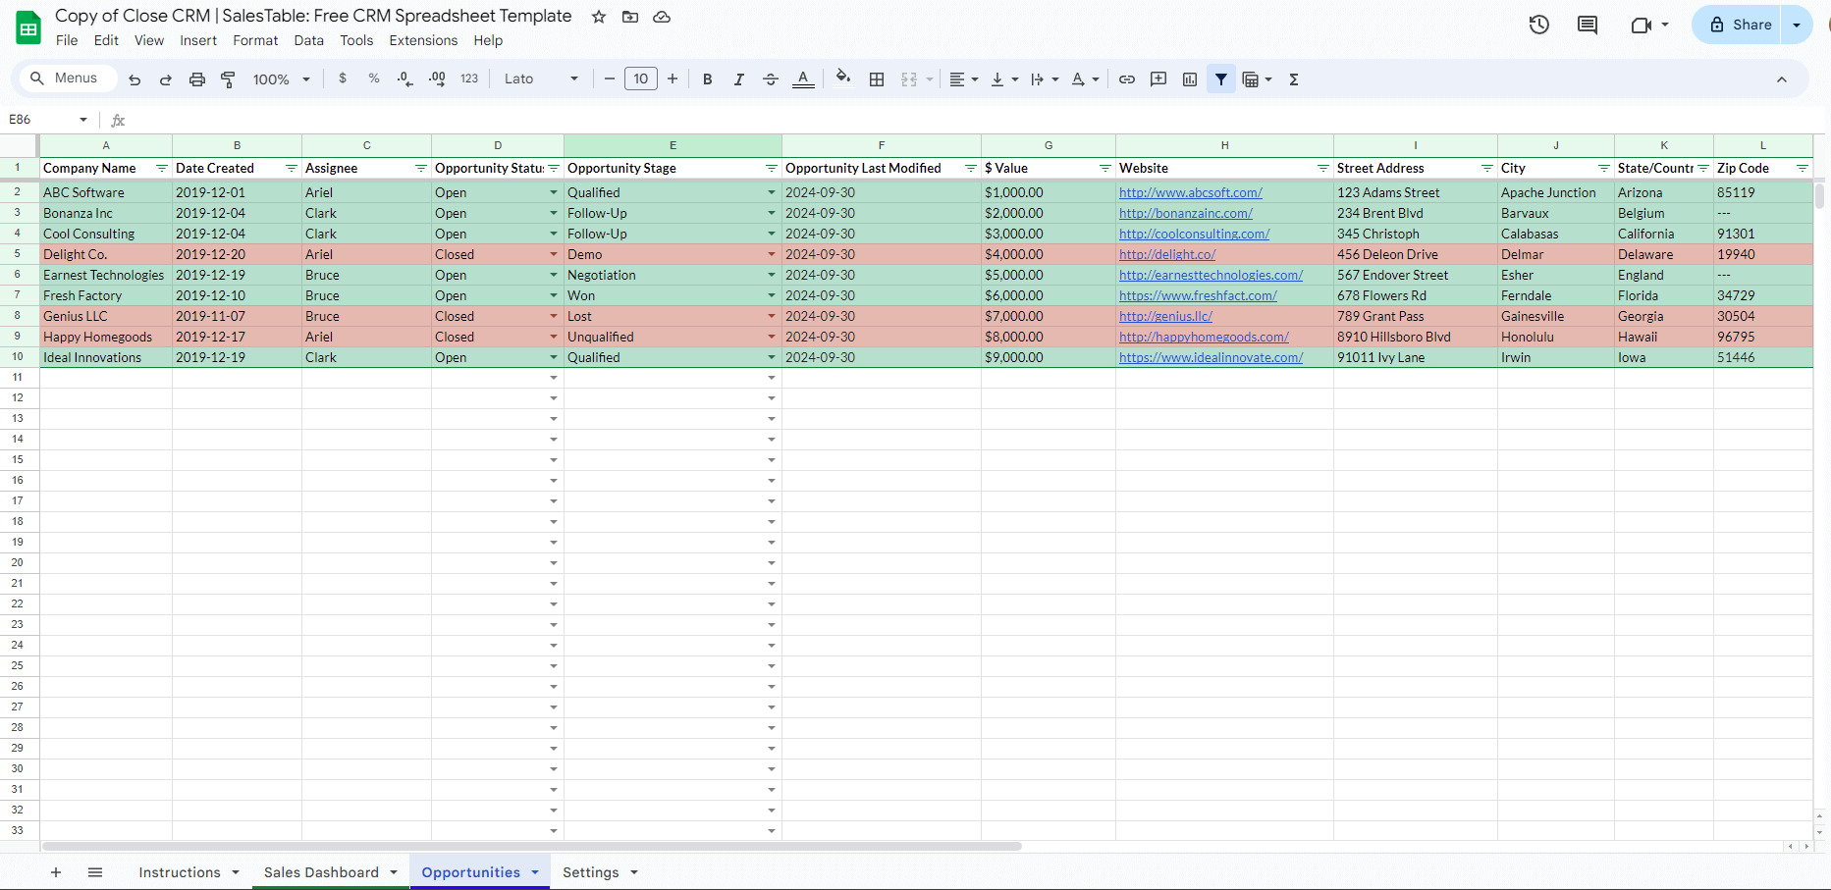1831x890 pixels.
Task: Click the paint format tool
Action: point(228,79)
